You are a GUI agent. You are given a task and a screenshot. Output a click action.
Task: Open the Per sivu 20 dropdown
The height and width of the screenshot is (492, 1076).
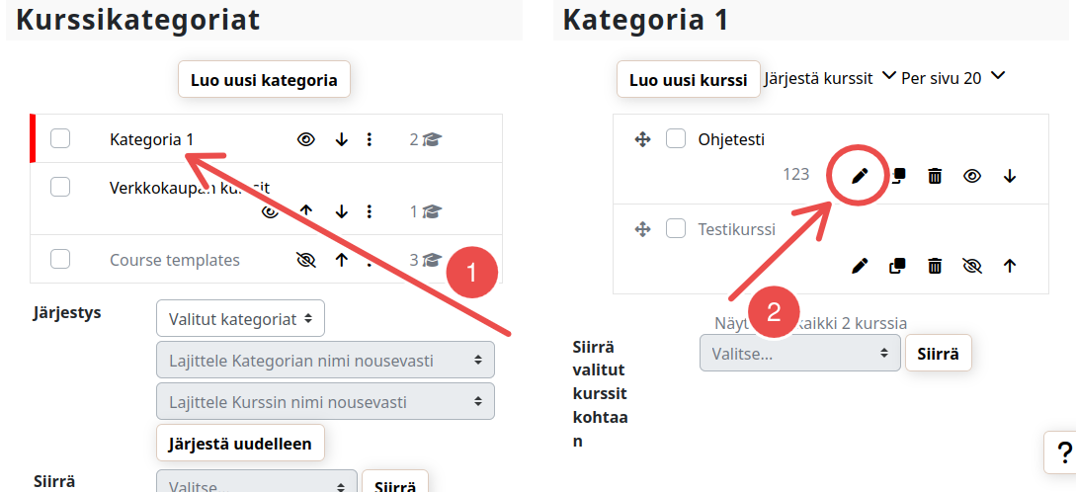(952, 78)
